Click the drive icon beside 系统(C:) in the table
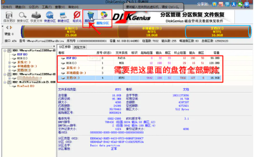Image resolution: width=255 pixels, height=157 pixels. click(63, 68)
